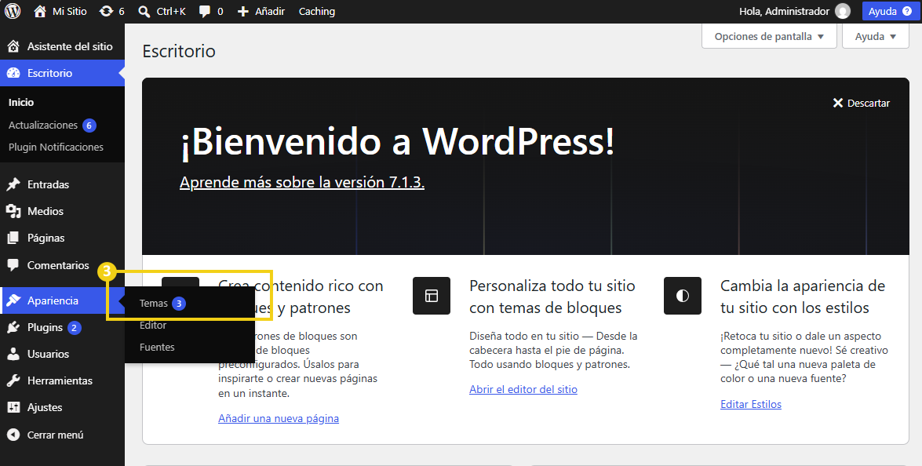Click the Plugins update count badge 2
This screenshot has height=466, width=922.
(x=74, y=328)
